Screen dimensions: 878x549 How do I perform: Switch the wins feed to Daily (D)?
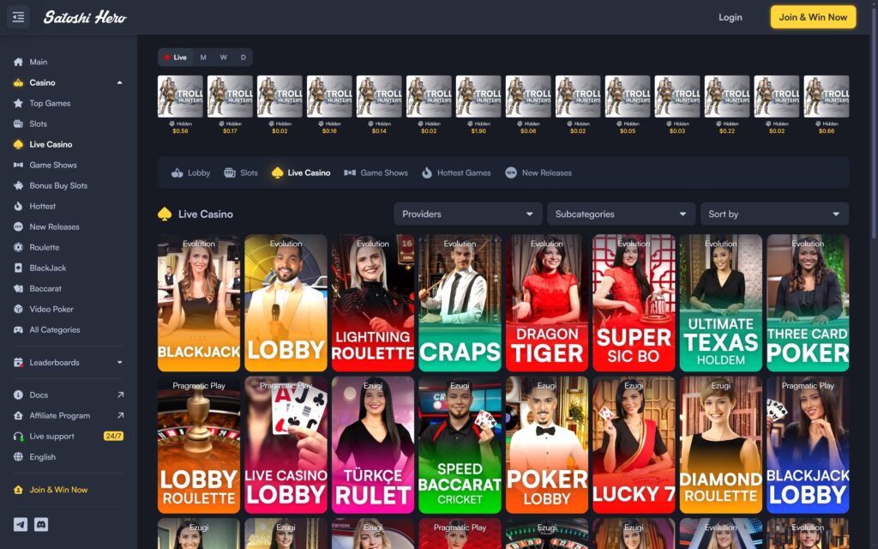(x=243, y=57)
